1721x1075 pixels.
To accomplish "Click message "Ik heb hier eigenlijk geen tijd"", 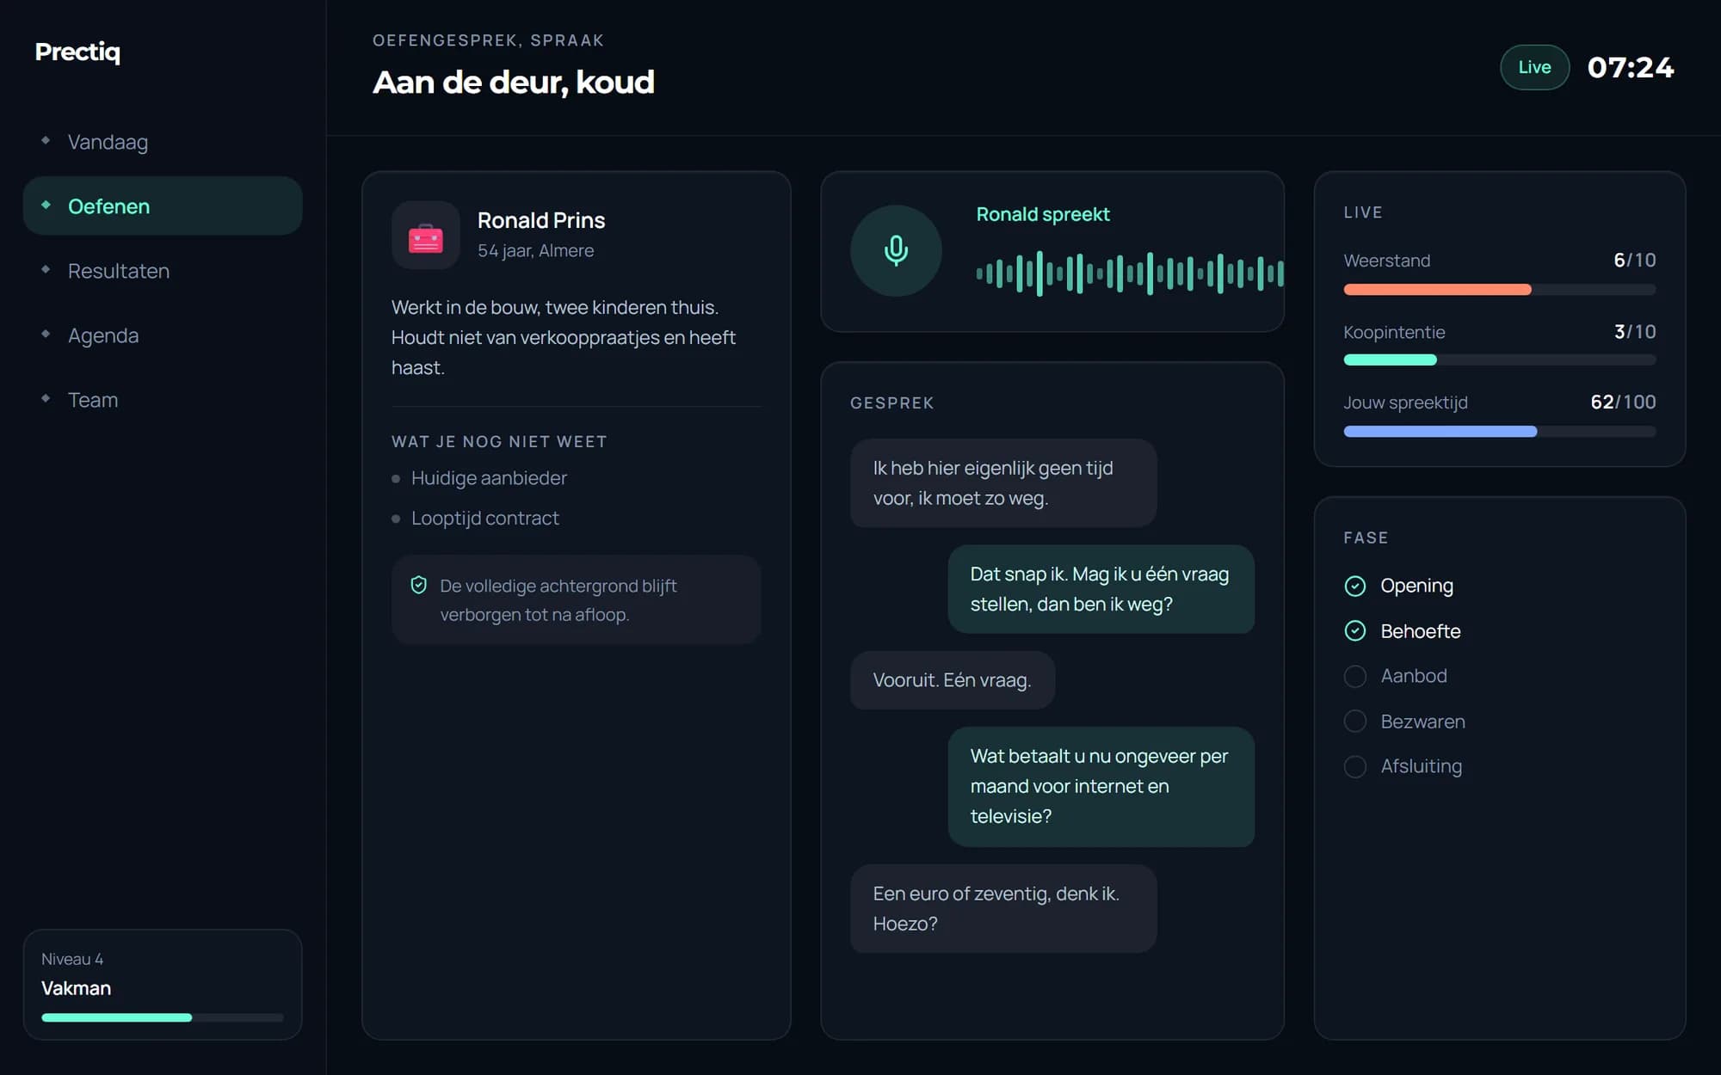I will coord(1003,482).
